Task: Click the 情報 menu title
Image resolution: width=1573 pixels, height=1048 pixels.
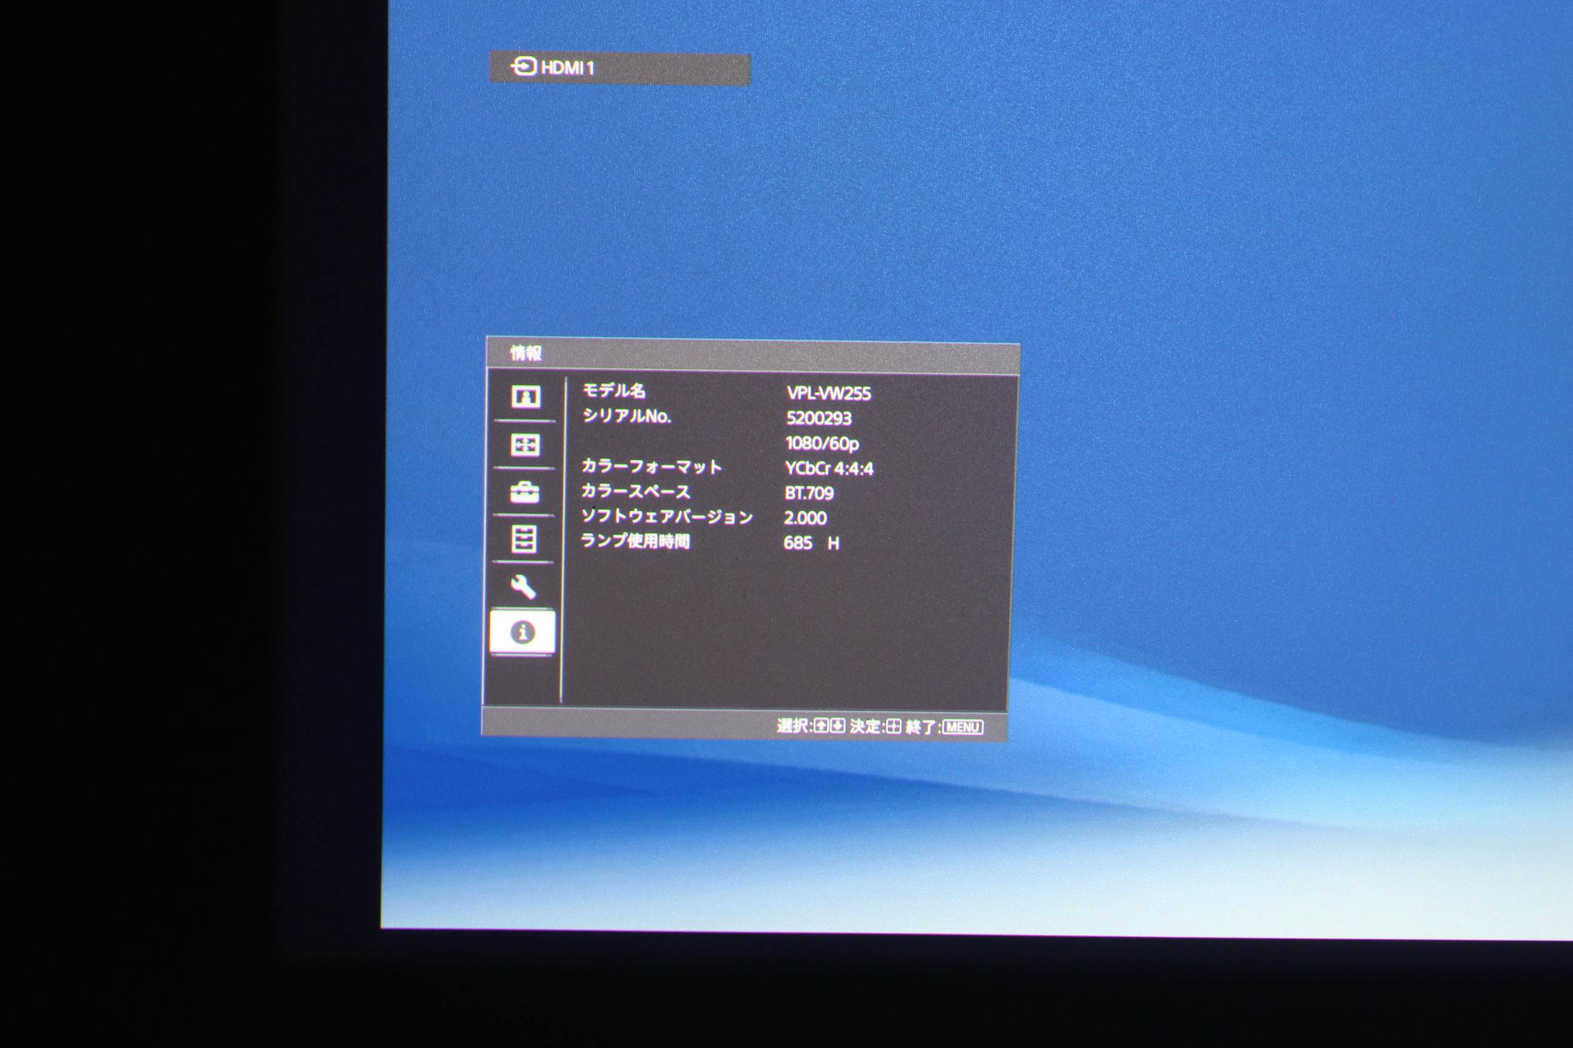Action: tap(526, 353)
